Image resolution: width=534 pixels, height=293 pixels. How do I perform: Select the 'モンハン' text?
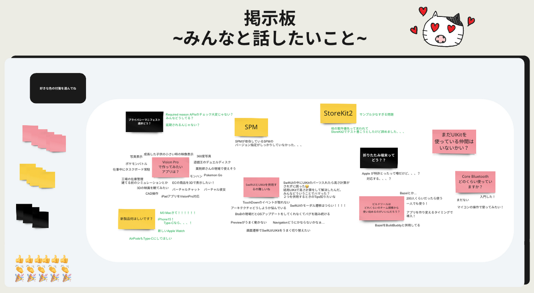point(196,177)
